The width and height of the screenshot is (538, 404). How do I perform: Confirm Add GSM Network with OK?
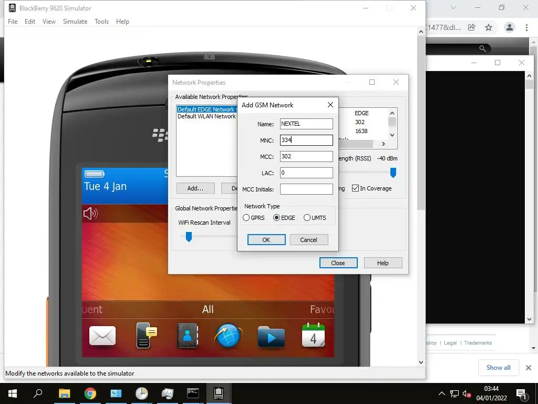pos(266,240)
